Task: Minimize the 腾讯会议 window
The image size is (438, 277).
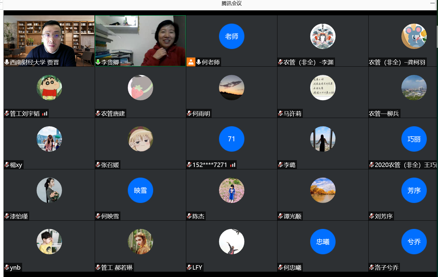Action: pos(432,3)
